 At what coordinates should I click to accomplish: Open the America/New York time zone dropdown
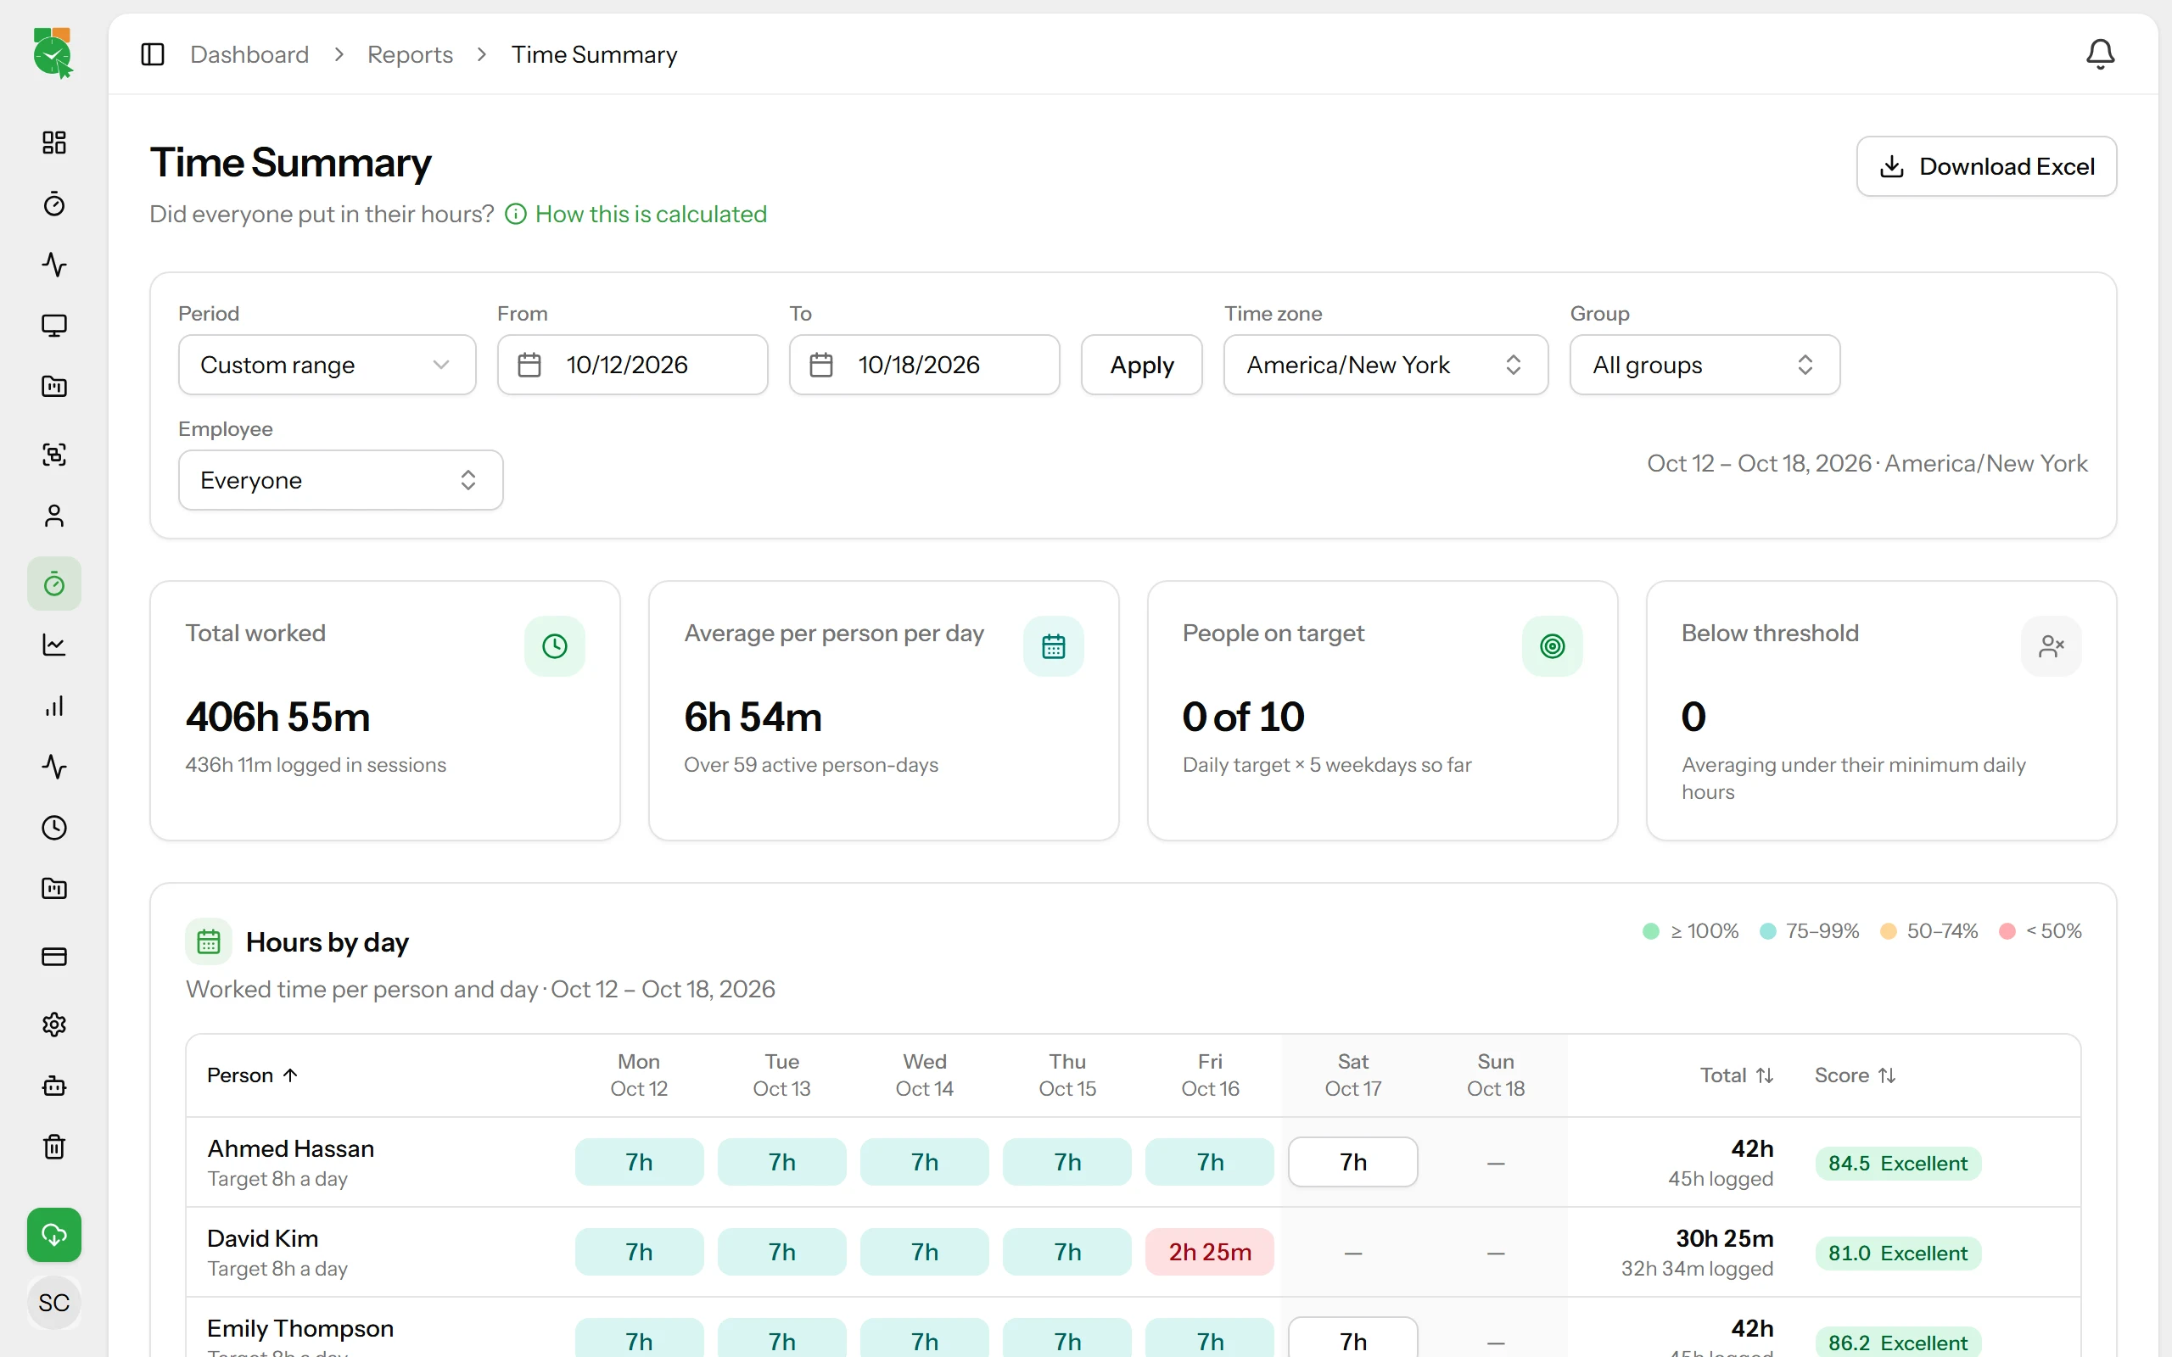(1385, 366)
